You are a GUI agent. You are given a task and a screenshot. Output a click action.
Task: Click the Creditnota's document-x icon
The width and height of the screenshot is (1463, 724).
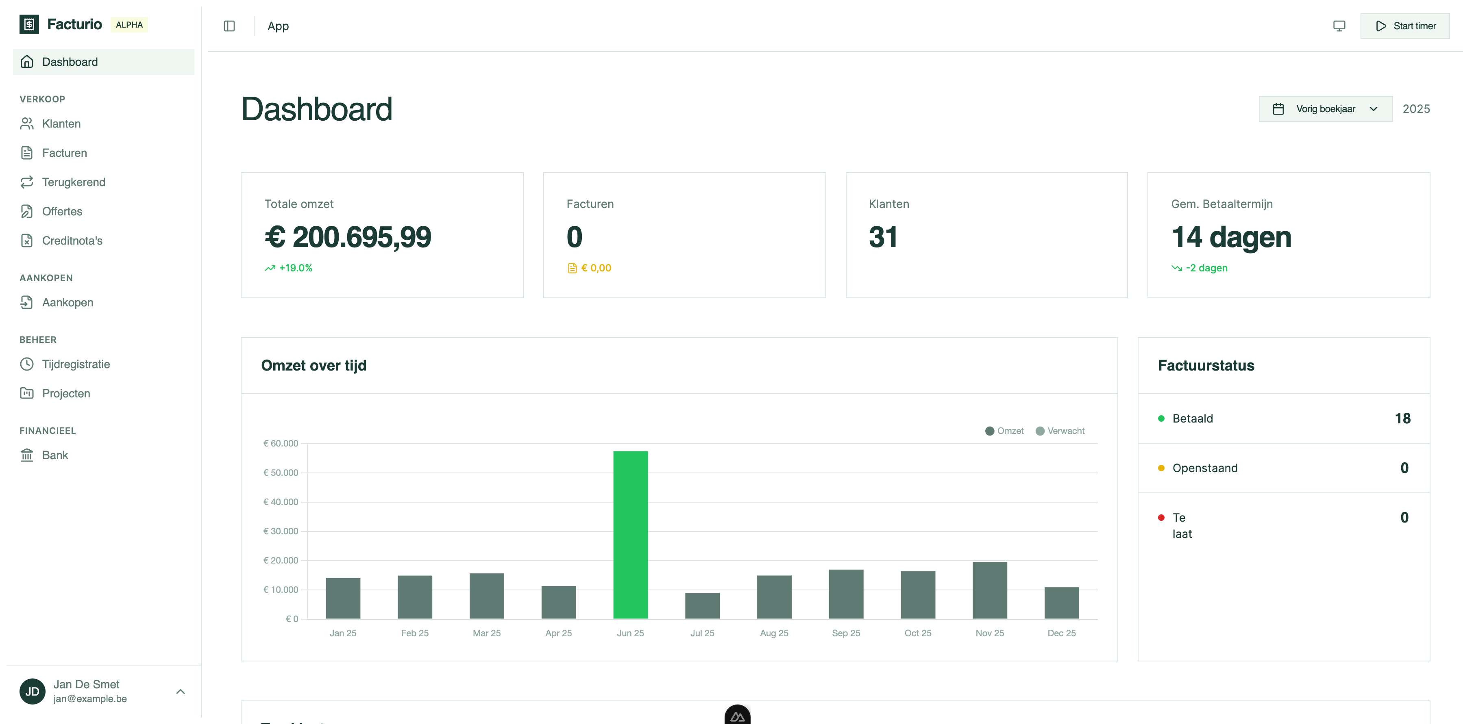click(x=27, y=241)
